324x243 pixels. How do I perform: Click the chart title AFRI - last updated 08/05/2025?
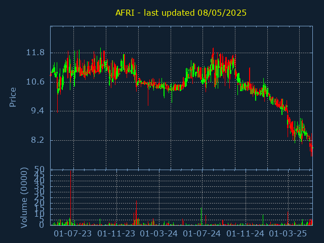181,13
